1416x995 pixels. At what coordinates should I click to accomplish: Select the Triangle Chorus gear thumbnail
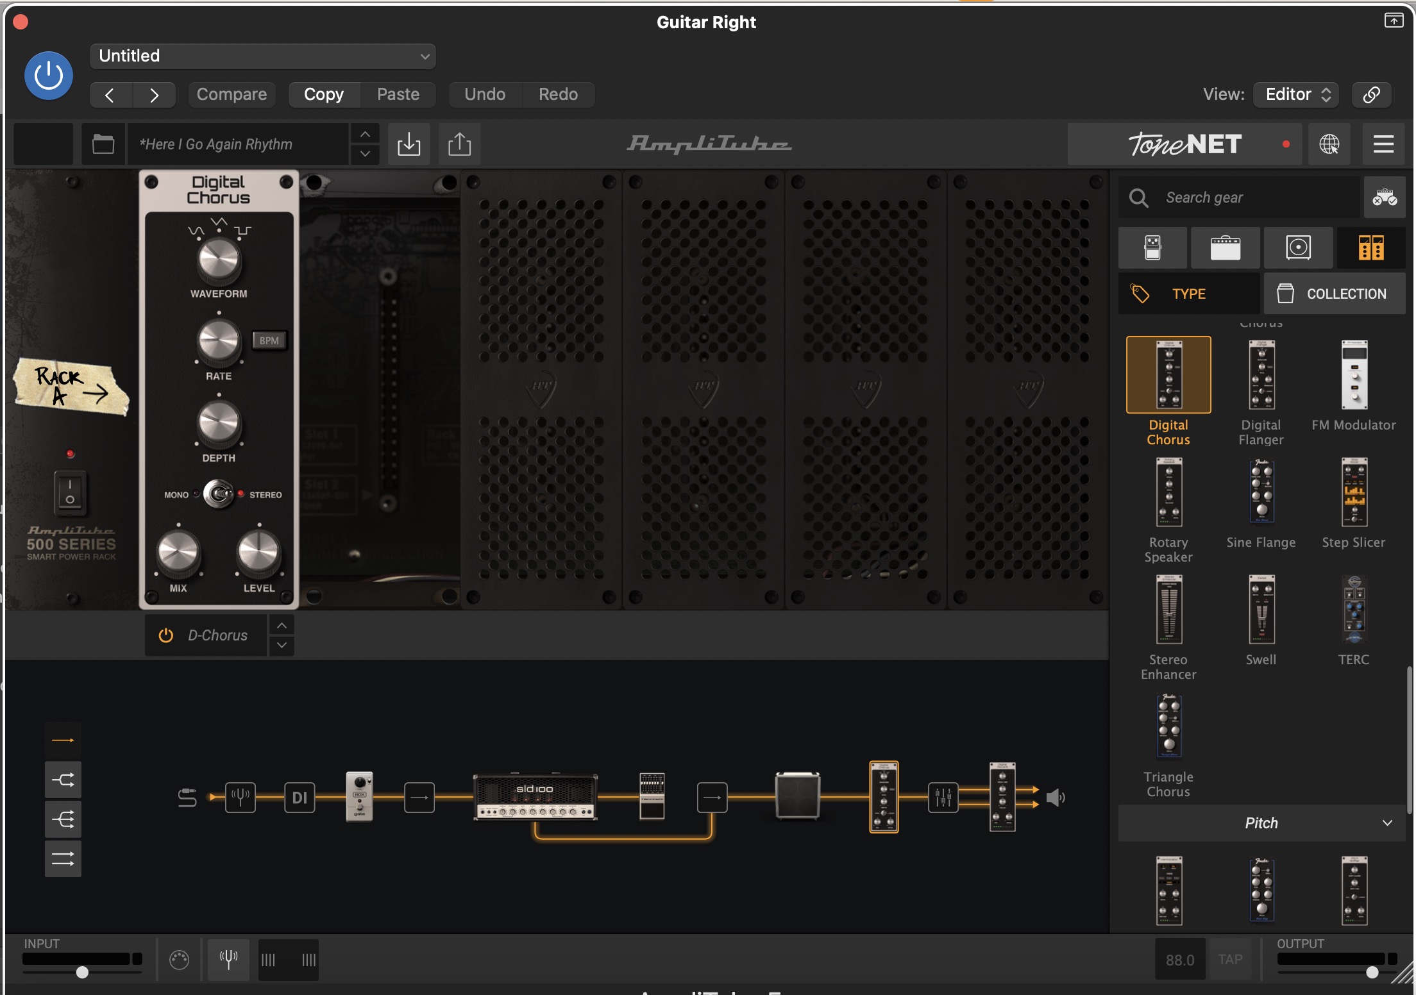click(x=1168, y=727)
